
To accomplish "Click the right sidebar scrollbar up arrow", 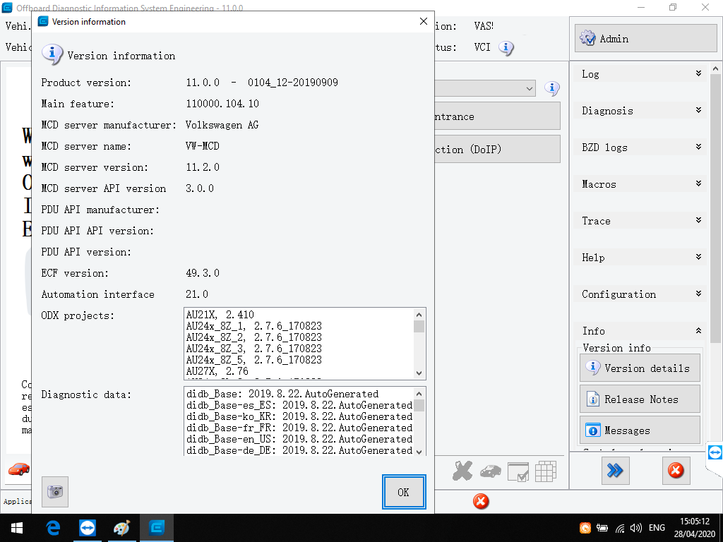I will 715,68.
